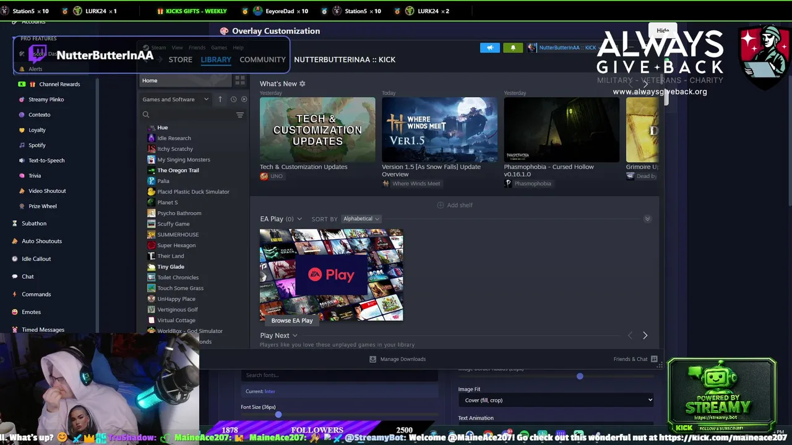Click the Hide button
The width and height of the screenshot is (792, 445).
tap(663, 30)
